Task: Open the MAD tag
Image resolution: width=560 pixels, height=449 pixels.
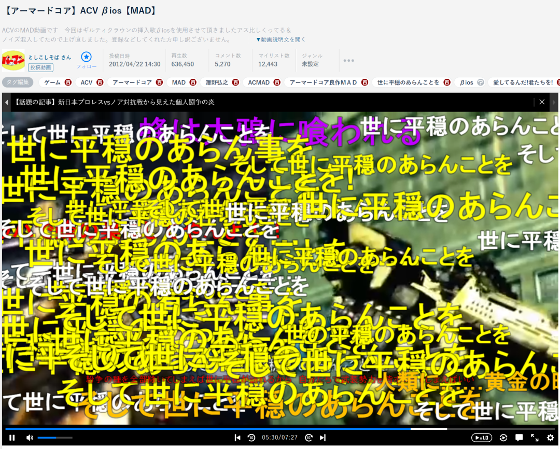Action: tap(178, 82)
